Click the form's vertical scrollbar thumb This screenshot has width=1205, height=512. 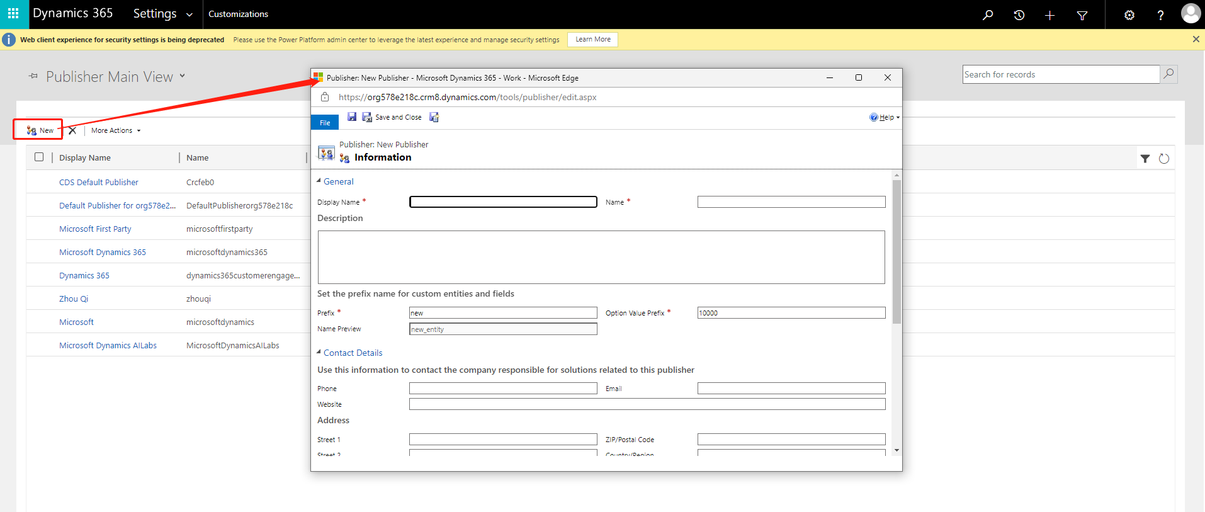pyautogui.click(x=897, y=252)
